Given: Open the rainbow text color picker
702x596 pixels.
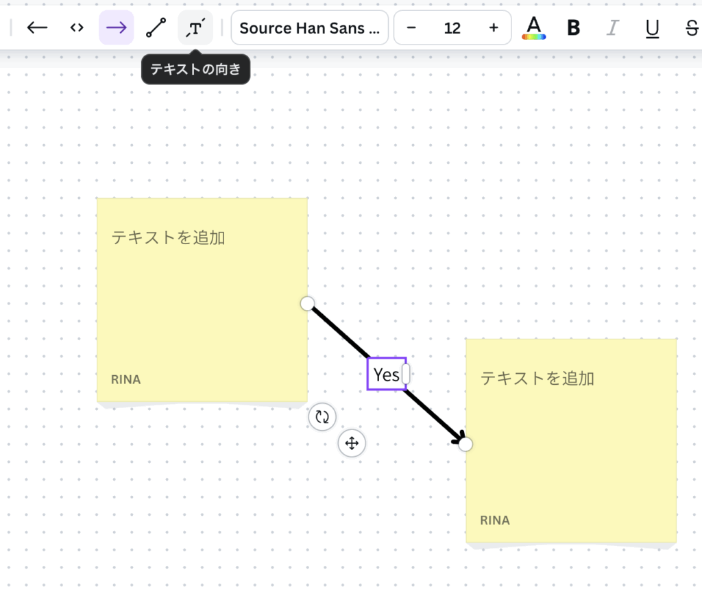Looking at the screenshot, I should tap(533, 28).
